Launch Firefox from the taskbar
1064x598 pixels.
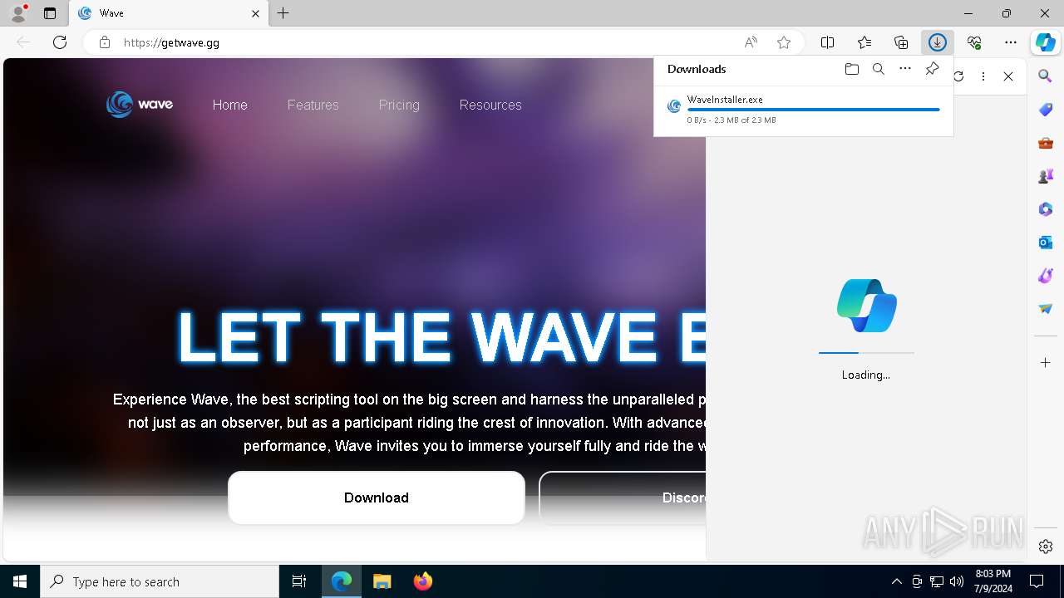coord(422,581)
